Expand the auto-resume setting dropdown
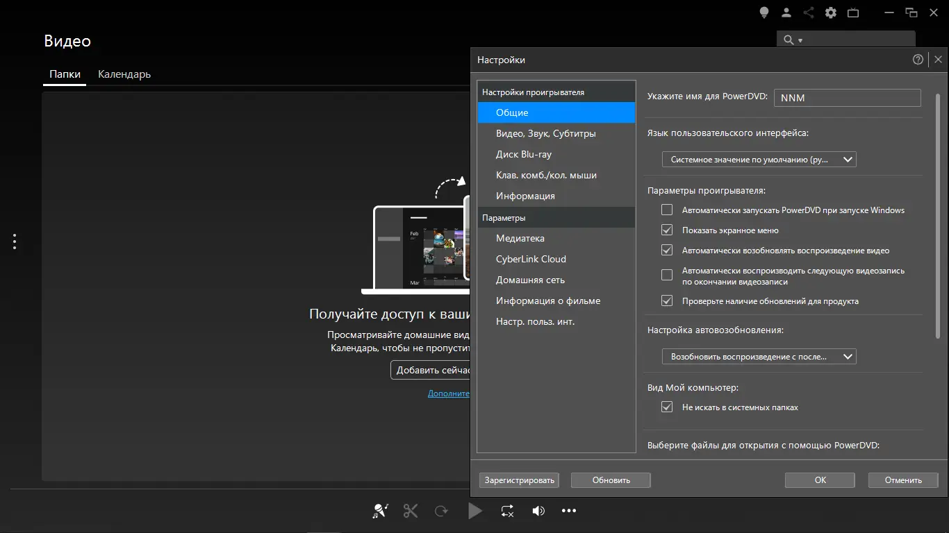This screenshot has height=533, width=949. [x=759, y=357]
